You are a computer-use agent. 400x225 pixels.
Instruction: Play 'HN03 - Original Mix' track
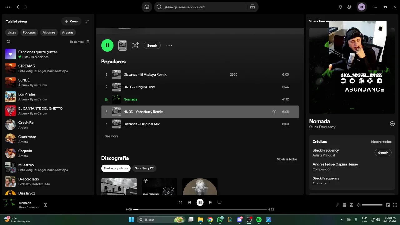[x=200, y=87]
